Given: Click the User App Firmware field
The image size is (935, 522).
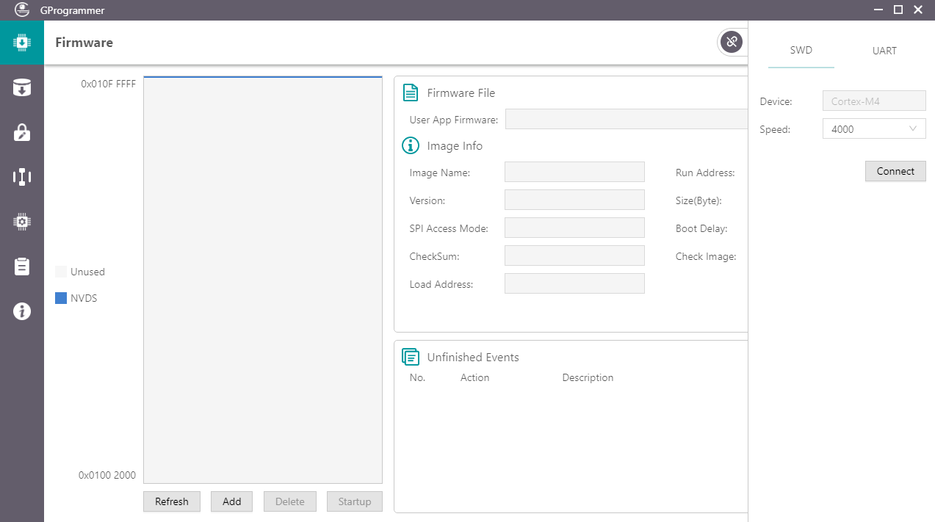Looking at the screenshot, I should 626,119.
